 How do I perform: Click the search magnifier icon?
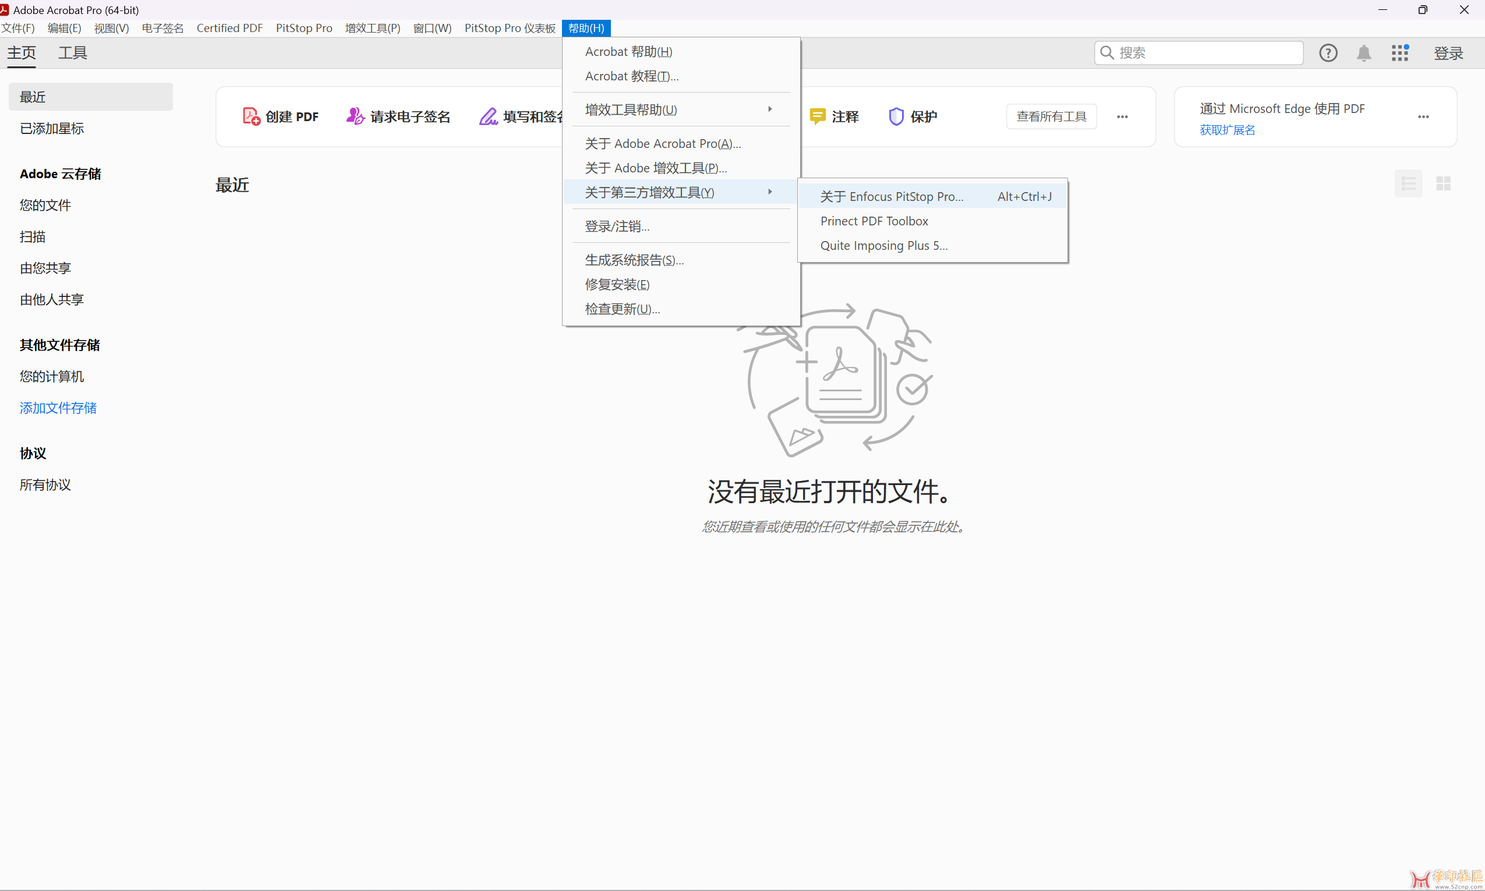pyautogui.click(x=1107, y=53)
